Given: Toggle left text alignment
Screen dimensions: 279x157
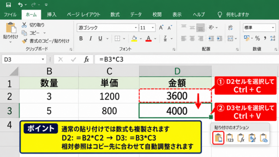Looking at the screenshot, I should pos(184,38).
